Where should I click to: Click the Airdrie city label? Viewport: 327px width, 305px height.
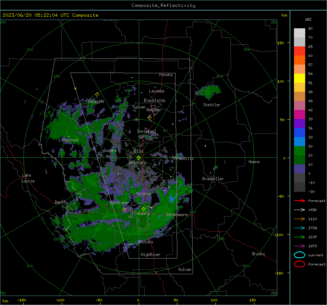click(x=143, y=194)
